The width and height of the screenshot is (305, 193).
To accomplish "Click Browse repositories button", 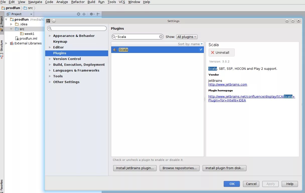I will click(x=180, y=168).
